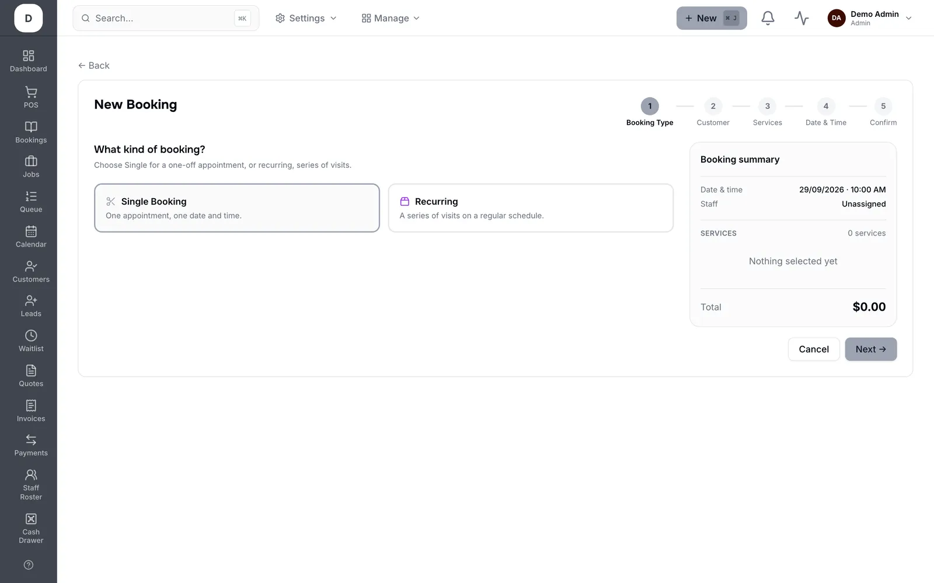Open the activity pulse icon

pyautogui.click(x=801, y=18)
